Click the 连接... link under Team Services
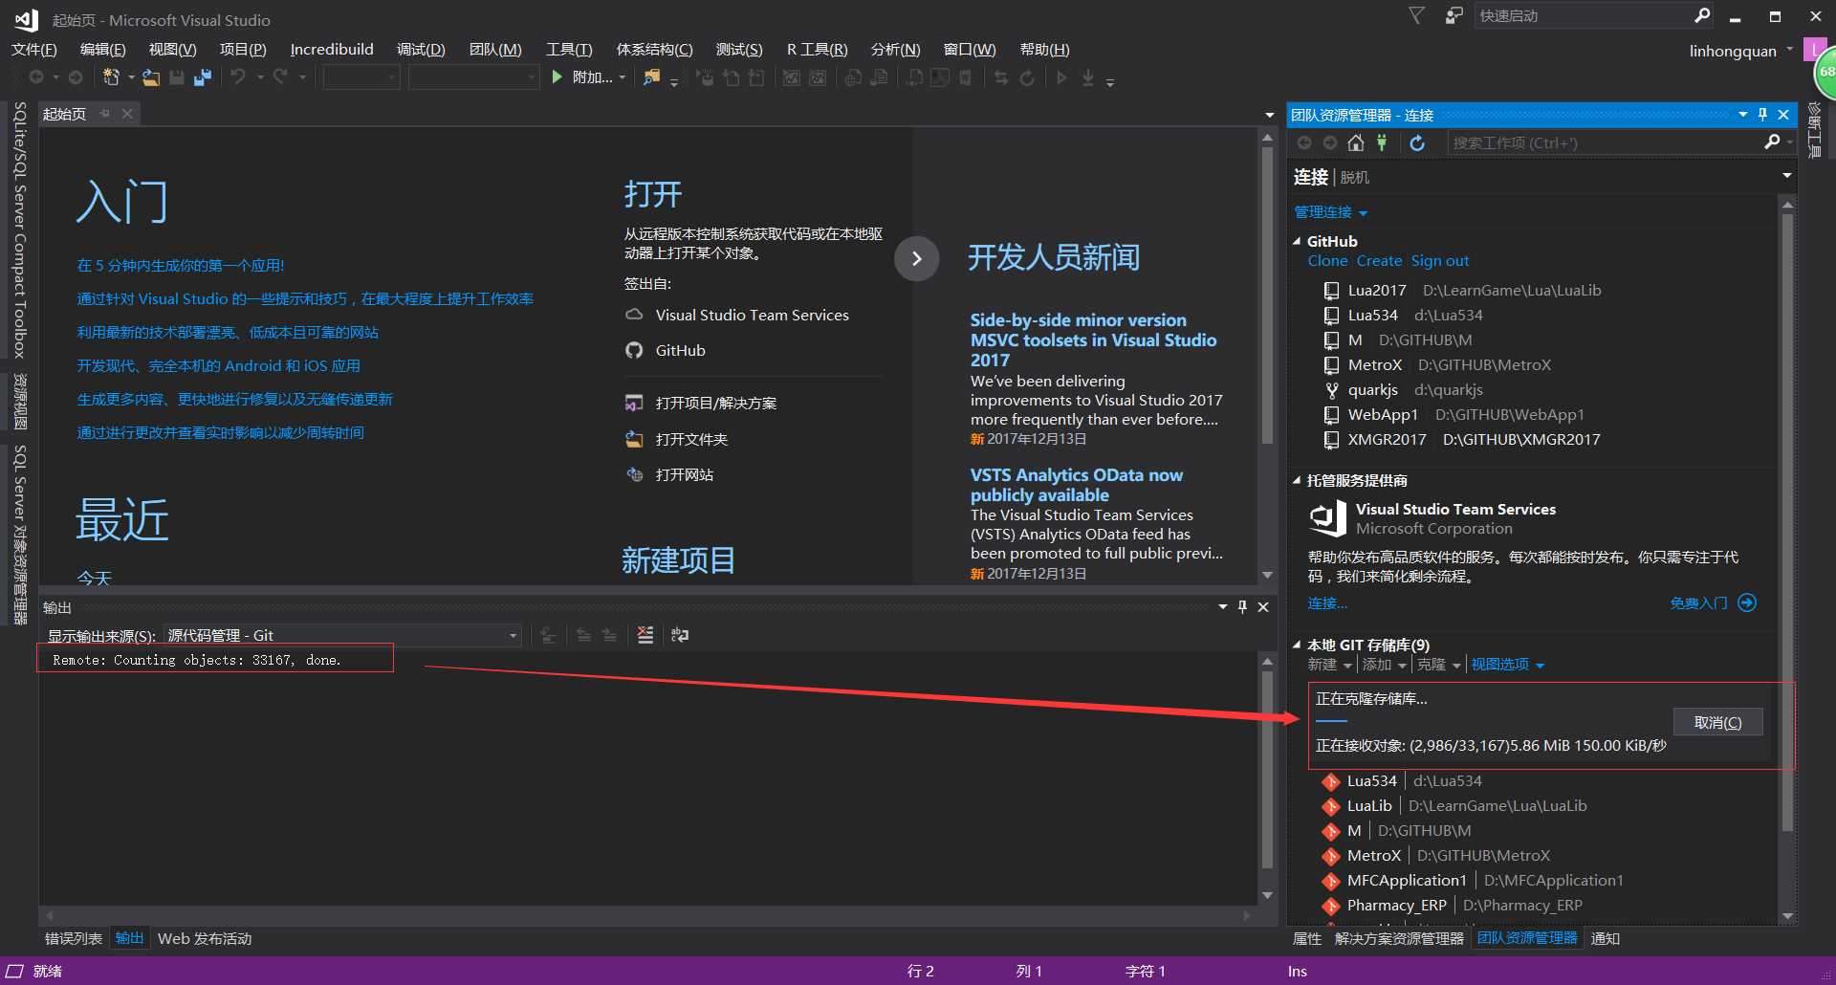1836x985 pixels. point(1327,603)
